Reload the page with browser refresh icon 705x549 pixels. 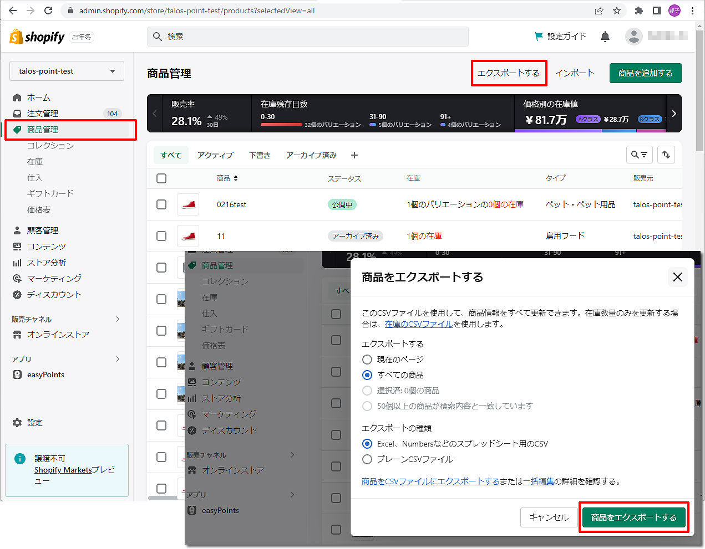(48, 11)
